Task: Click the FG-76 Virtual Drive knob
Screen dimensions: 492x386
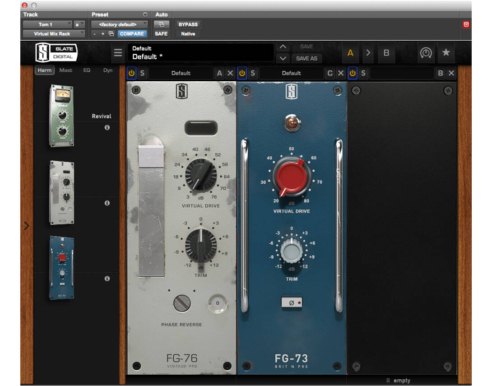Action: coord(201,174)
